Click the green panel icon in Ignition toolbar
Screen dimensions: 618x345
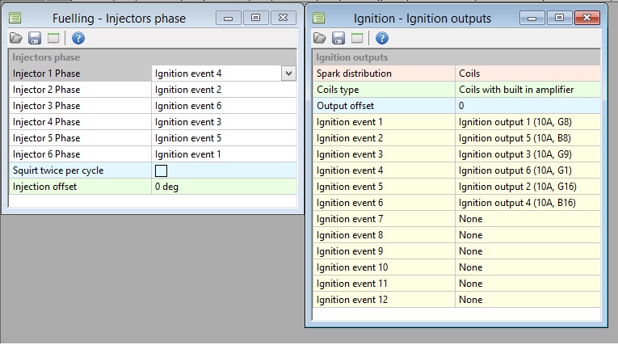[x=356, y=38]
